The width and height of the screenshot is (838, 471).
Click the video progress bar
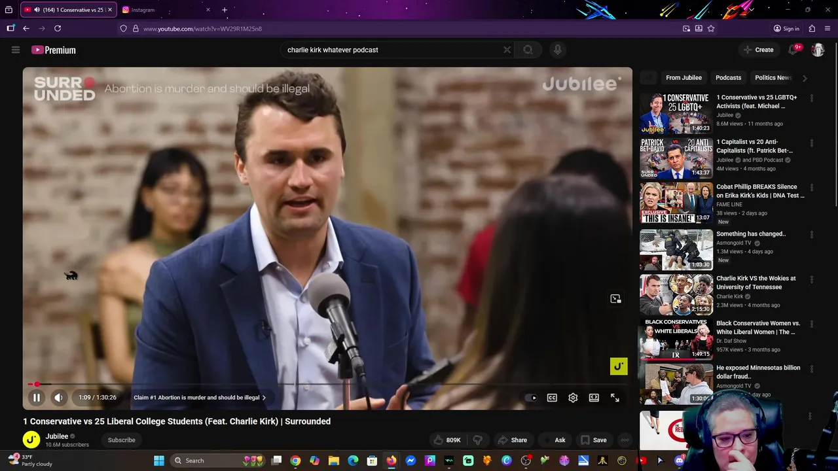(x=327, y=384)
